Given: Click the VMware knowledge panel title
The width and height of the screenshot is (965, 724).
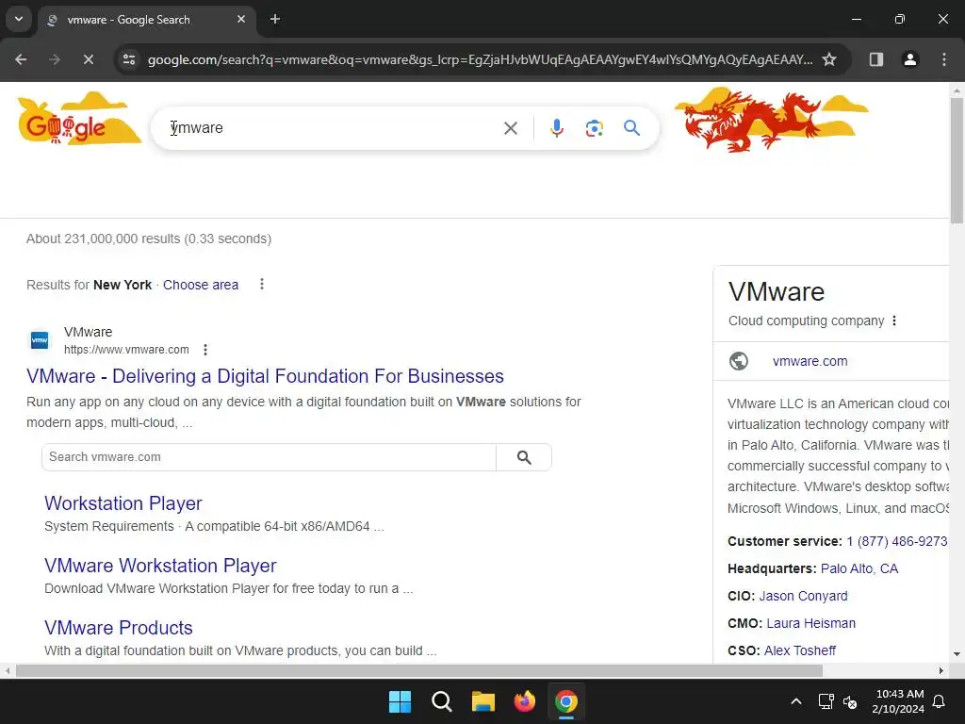Looking at the screenshot, I should [777, 292].
